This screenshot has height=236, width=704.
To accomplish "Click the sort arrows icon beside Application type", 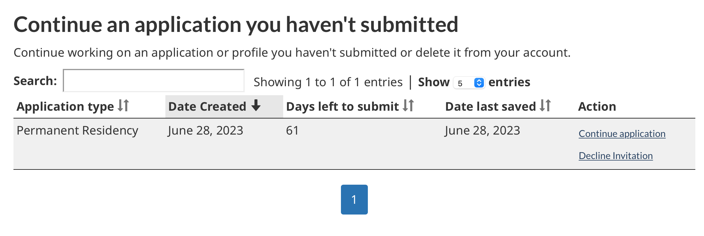I will 123,106.
